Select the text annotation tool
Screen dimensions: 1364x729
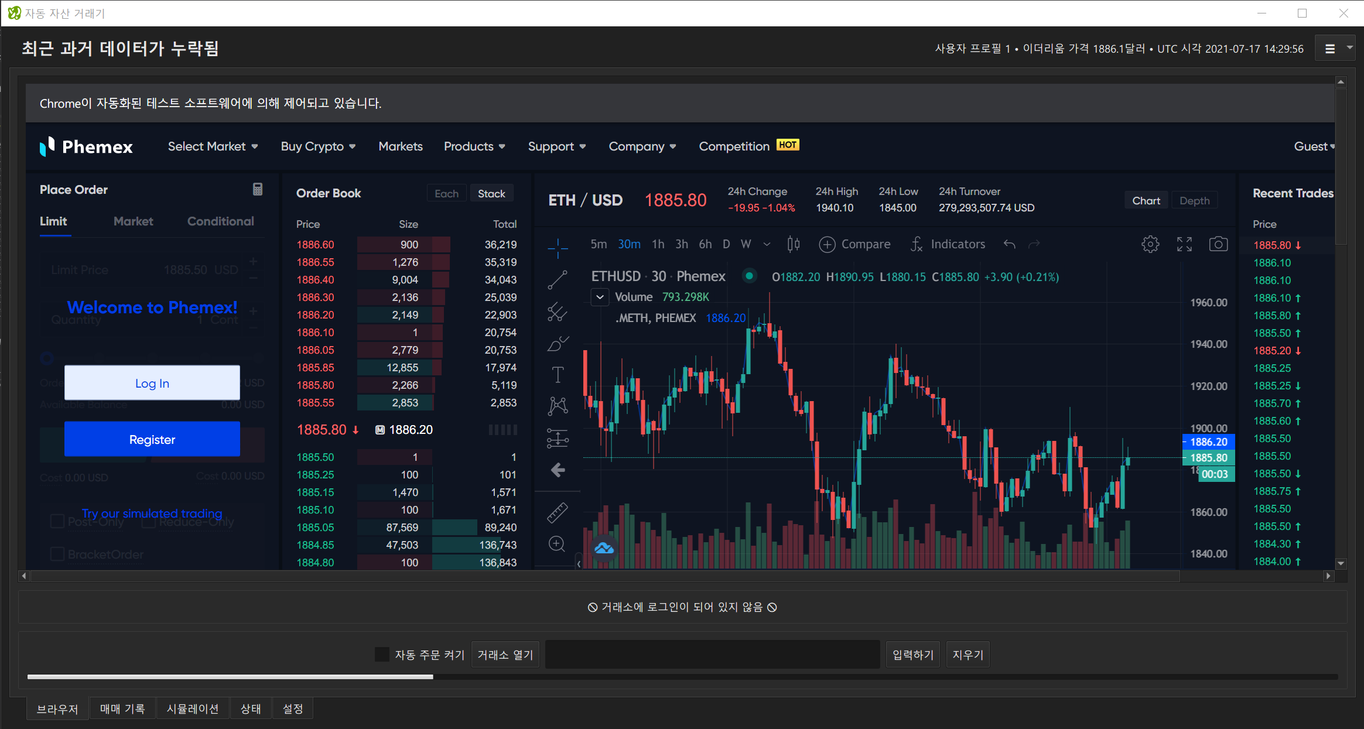point(558,375)
